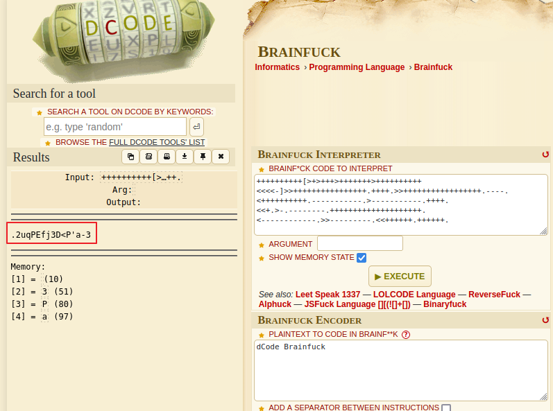Click the Memory: label
The width and height of the screenshot is (553, 411).
click(x=28, y=267)
